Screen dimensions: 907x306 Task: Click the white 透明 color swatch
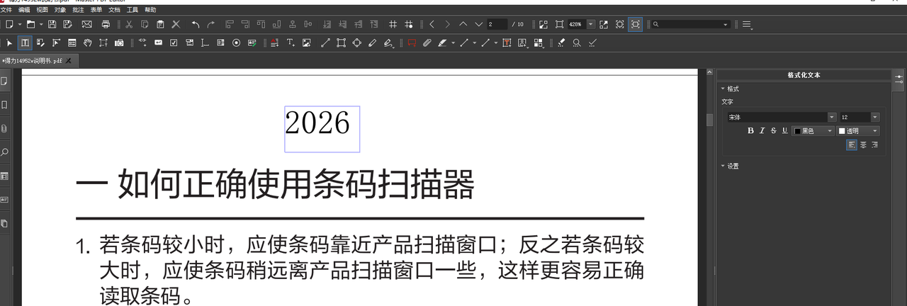[843, 130]
